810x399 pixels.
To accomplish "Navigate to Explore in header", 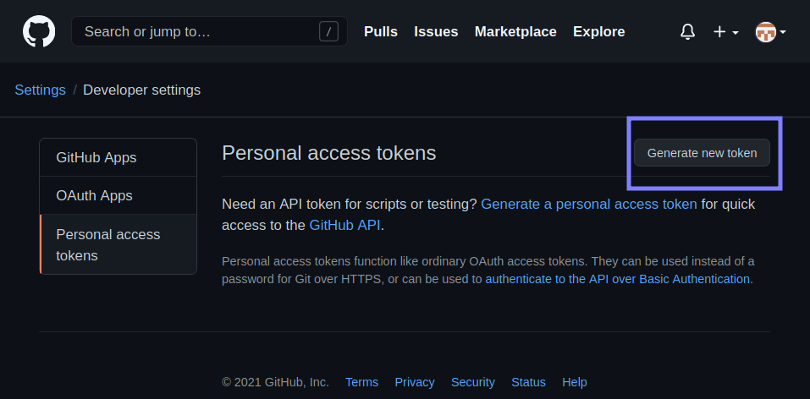I will 598,32.
